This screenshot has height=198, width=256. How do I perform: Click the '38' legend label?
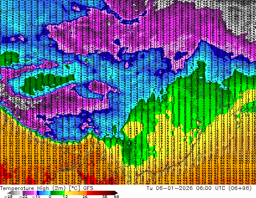coord(105,196)
